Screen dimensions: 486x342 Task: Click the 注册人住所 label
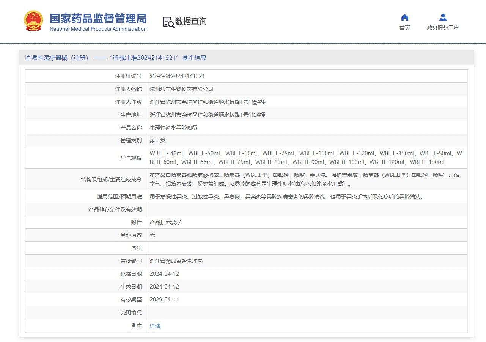click(x=128, y=102)
